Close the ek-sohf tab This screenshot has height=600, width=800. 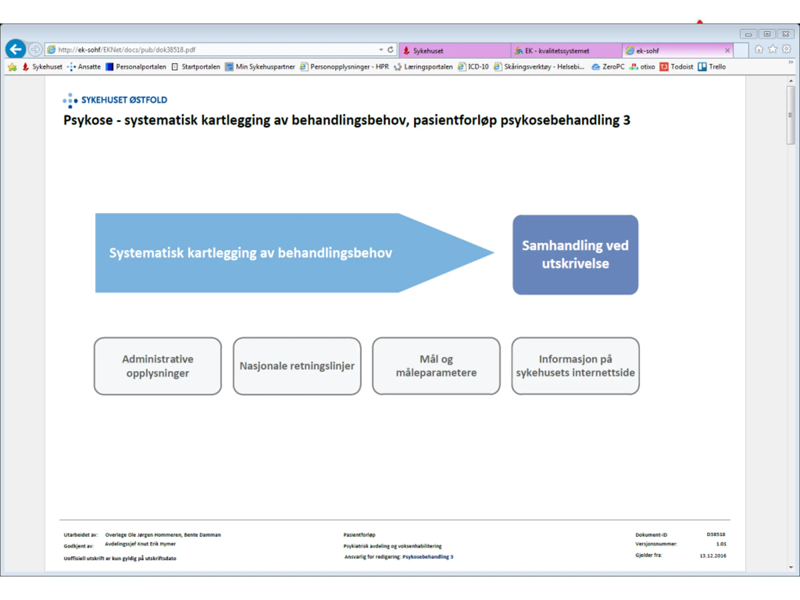tap(727, 51)
